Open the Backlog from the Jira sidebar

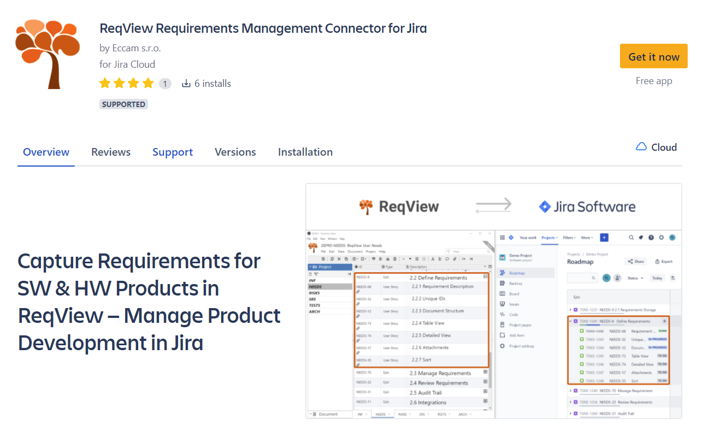click(x=516, y=283)
